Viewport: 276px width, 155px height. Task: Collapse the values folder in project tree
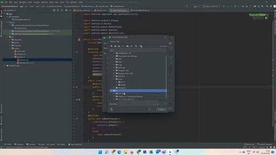pos(10,48)
